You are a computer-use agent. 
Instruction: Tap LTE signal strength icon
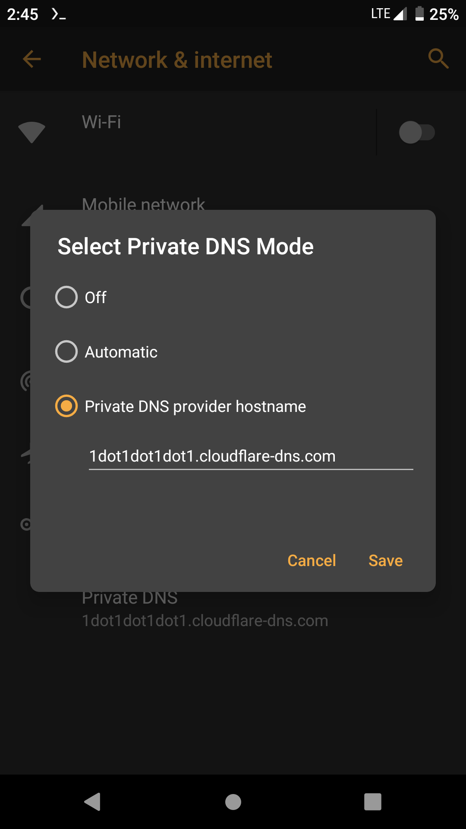click(x=400, y=14)
